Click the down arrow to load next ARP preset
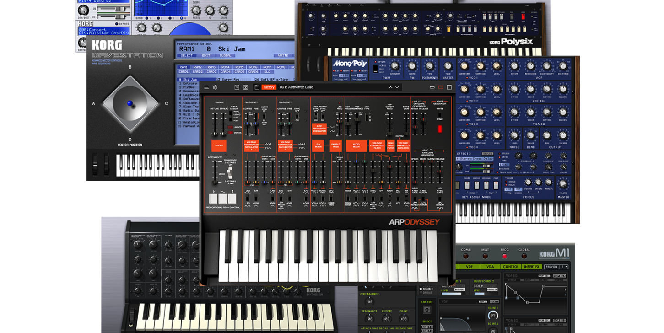 pyautogui.click(x=396, y=87)
